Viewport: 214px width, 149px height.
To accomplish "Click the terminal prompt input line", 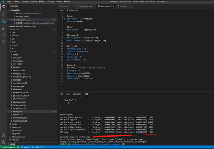I will (x=92, y=144).
